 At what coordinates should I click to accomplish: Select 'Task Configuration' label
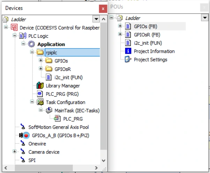[66, 102]
